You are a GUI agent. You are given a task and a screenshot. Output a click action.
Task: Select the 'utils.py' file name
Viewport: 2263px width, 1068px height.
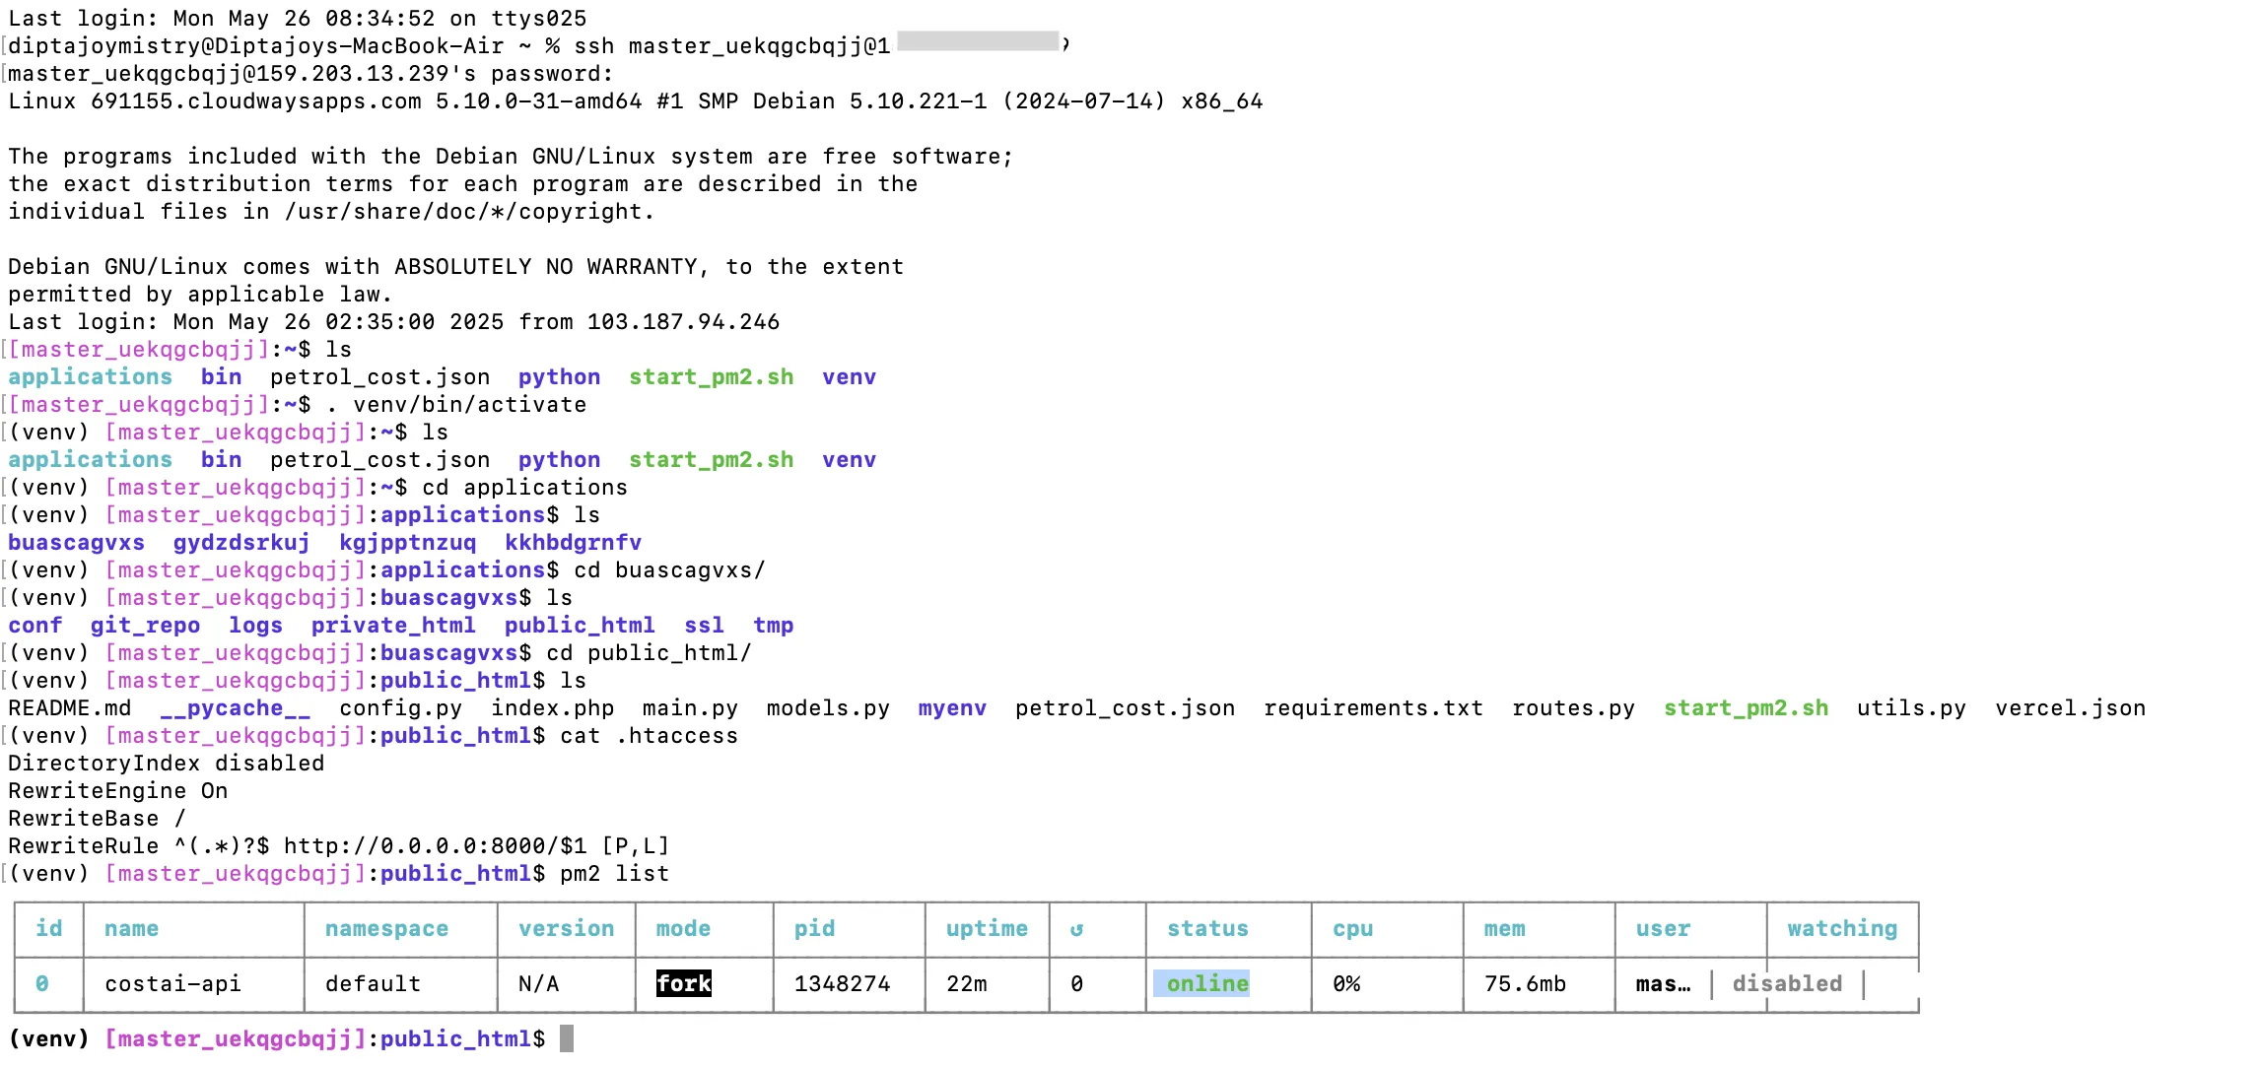(x=1912, y=708)
